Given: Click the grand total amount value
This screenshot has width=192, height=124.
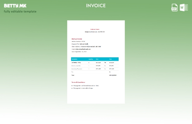Looking at the screenshot, I should tap(113, 75).
